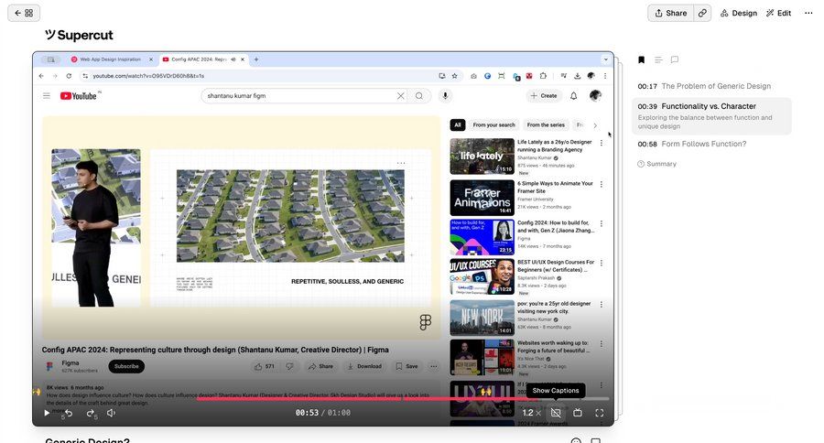Toggle Show Captions button

point(556,413)
